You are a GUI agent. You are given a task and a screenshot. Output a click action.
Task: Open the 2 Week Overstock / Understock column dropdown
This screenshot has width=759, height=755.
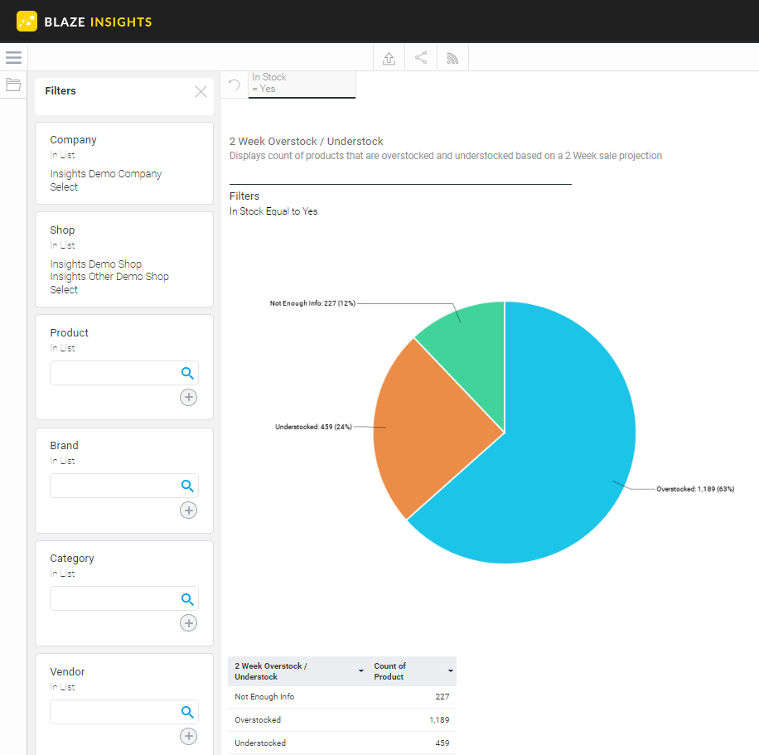click(360, 671)
